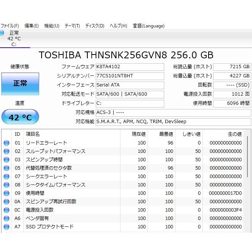Click status icon for 01 リードエラーレート
Image resolution: width=252 pixels, height=252 pixels.
pos(6,143)
